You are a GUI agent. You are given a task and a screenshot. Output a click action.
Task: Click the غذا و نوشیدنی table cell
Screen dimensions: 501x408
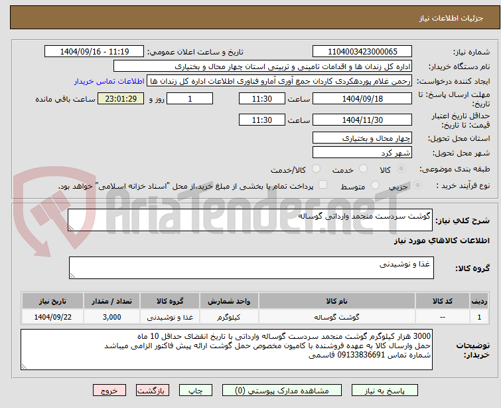170,317
